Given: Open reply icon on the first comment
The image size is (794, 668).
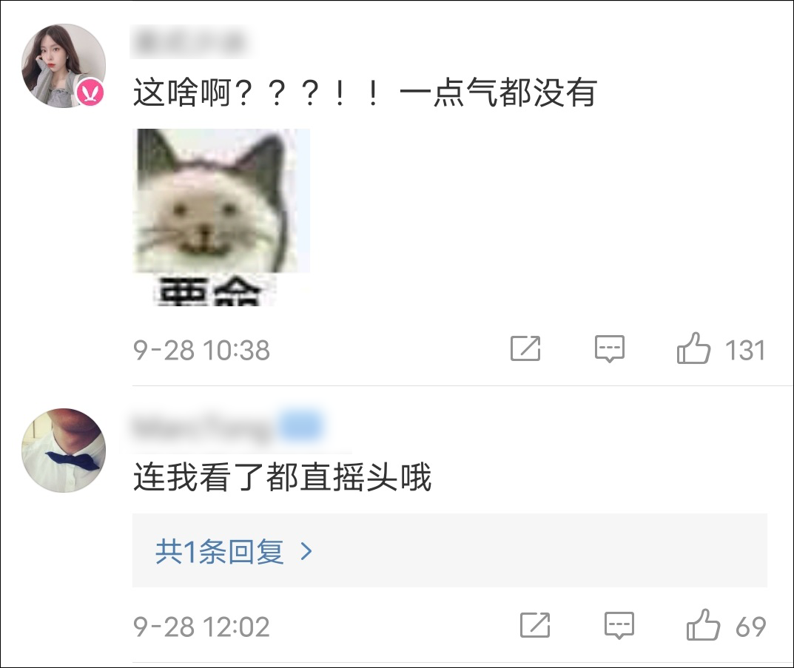Looking at the screenshot, I should click(609, 348).
